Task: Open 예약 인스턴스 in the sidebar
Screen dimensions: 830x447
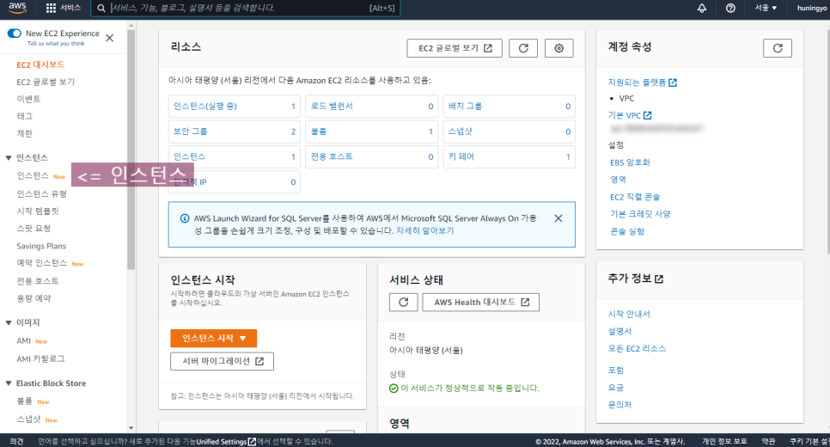Action: point(42,263)
